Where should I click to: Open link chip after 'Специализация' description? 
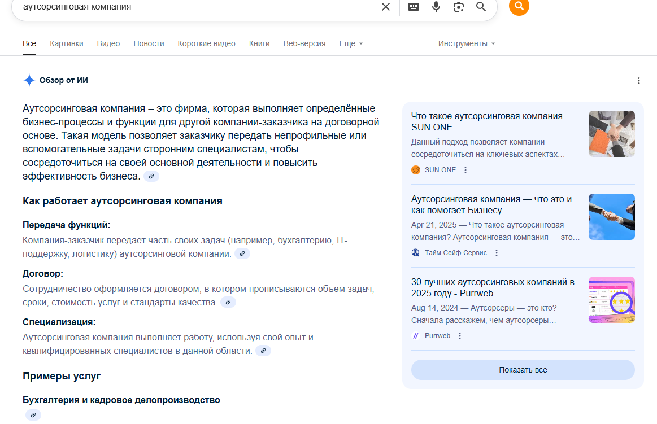[x=263, y=351]
